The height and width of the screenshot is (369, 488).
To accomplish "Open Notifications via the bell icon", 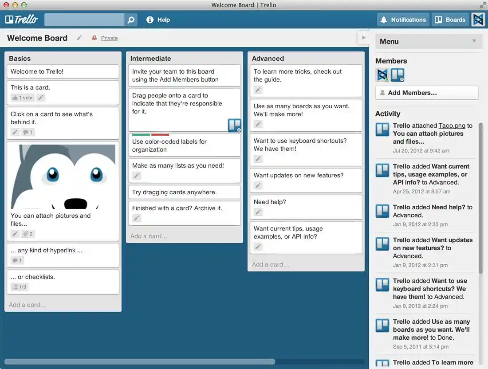I will pyautogui.click(x=384, y=20).
